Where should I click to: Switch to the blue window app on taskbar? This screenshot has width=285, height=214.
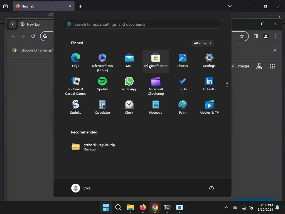coord(180,207)
